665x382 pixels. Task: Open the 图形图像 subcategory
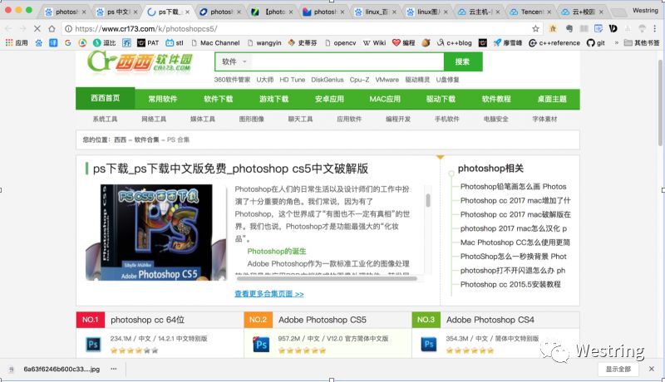(x=252, y=119)
